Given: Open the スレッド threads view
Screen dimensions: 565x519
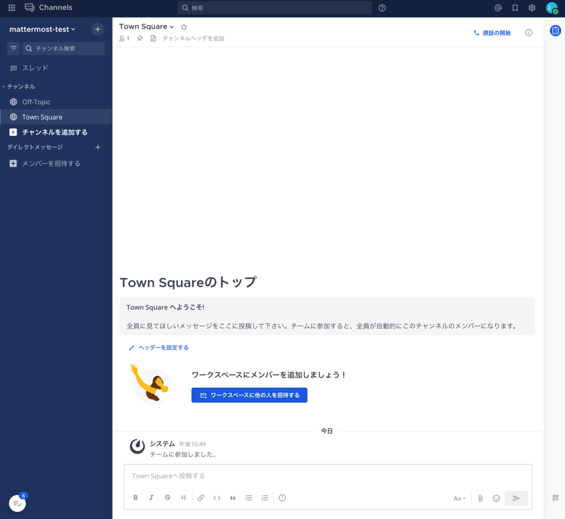Looking at the screenshot, I should pyautogui.click(x=35, y=68).
